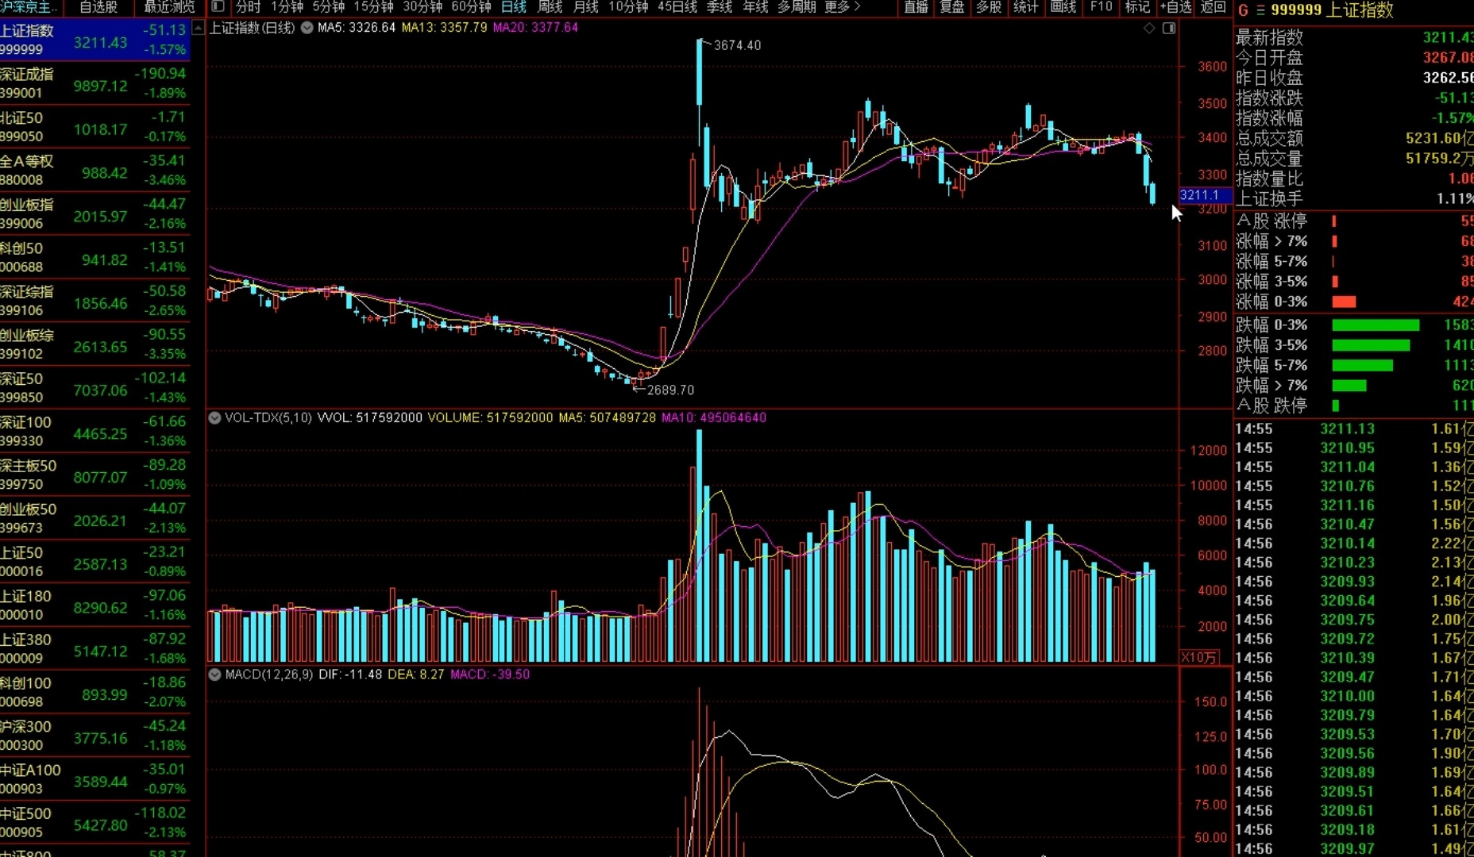Click the green list icon beside 999999
Image resolution: width=1474 pixels, height=857 pixels.
[1260, 10]
